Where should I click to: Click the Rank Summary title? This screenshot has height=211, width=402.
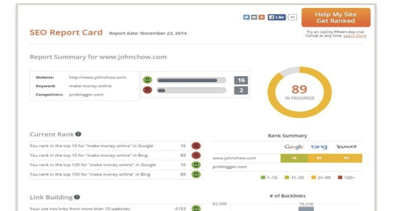[x=287, y=136]
